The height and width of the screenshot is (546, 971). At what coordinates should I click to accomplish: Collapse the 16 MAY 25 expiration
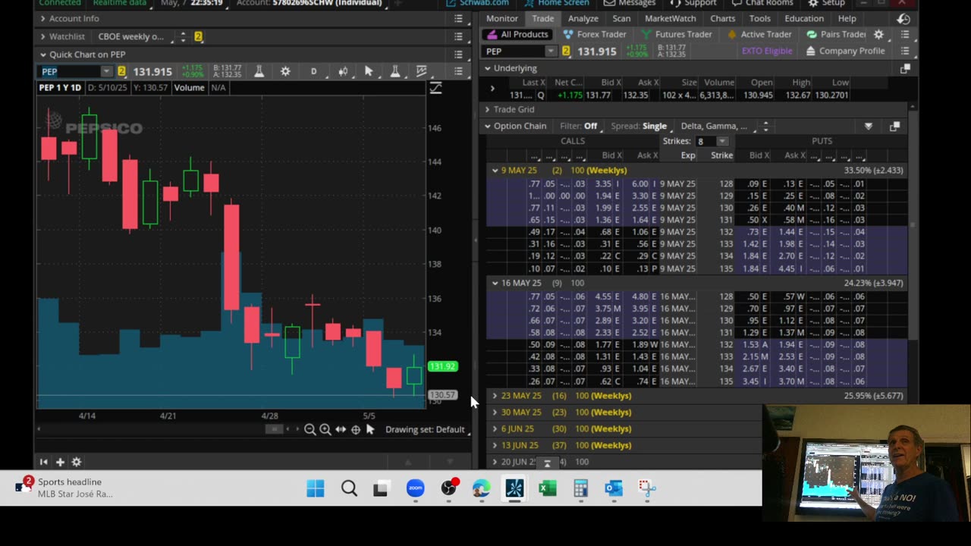[495, 283]
